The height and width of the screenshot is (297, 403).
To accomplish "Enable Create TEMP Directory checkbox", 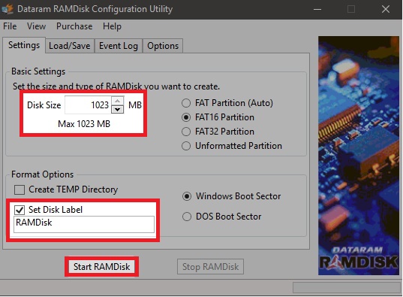I will [20, 189].
